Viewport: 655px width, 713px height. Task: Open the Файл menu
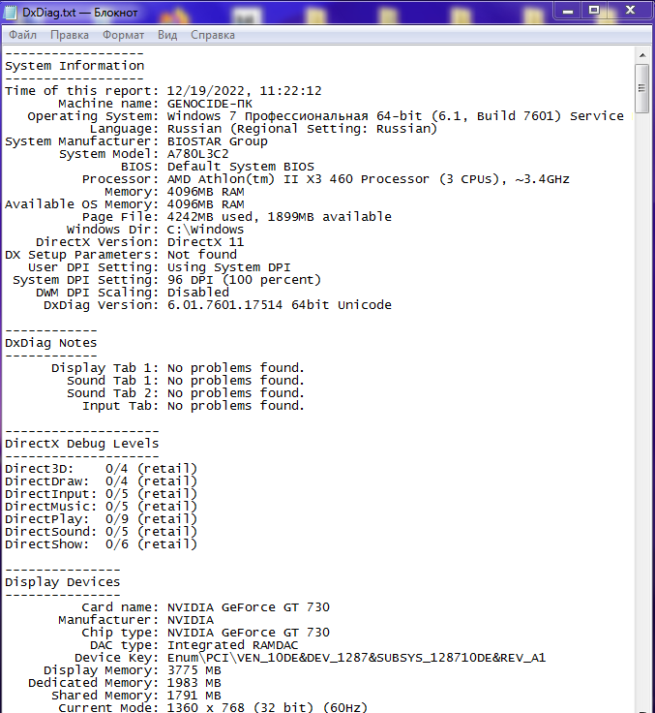(x=22, y=35)
